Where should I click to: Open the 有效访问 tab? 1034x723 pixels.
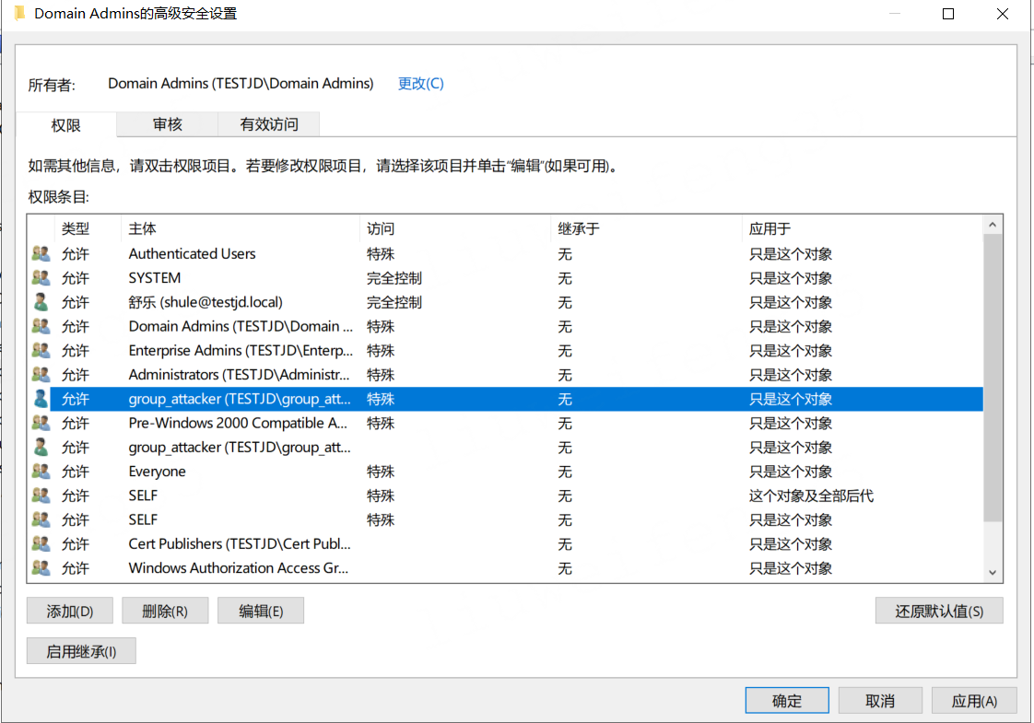point(269,124)
